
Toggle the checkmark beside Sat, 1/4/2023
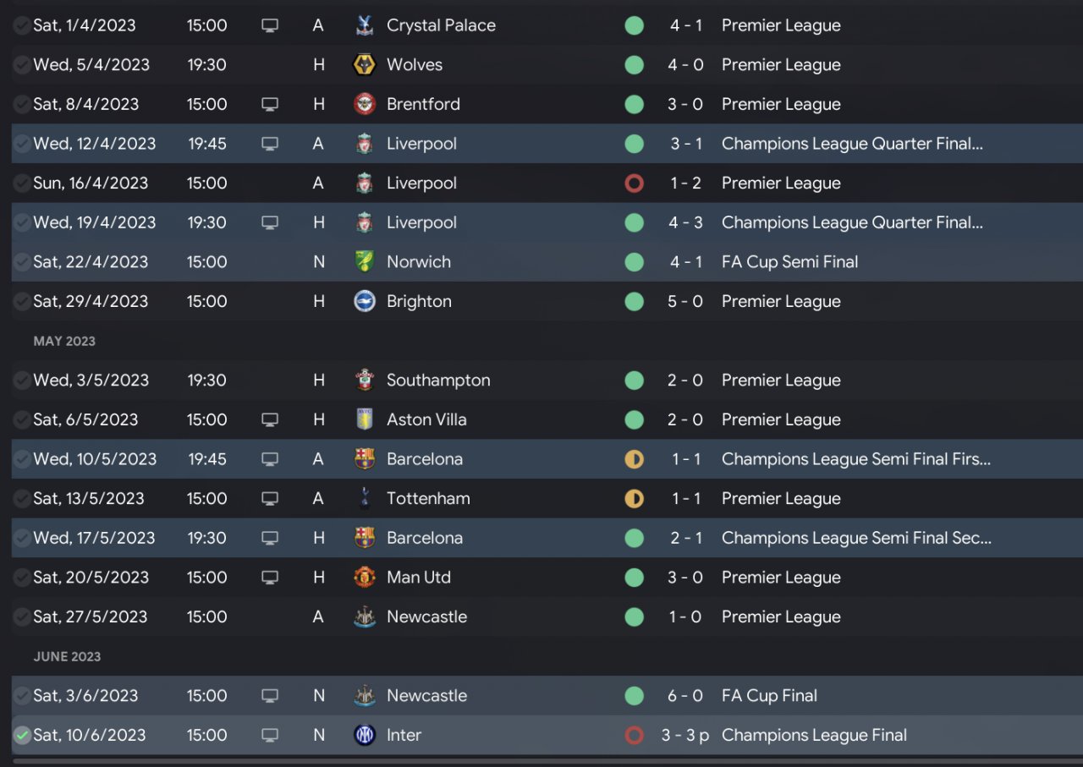[22, 26]
